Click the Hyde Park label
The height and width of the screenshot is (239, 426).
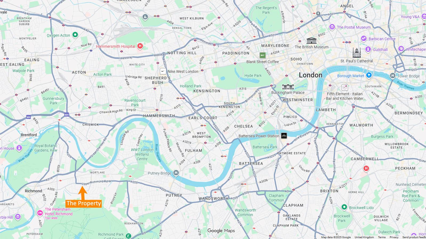[x=253, y=75]
